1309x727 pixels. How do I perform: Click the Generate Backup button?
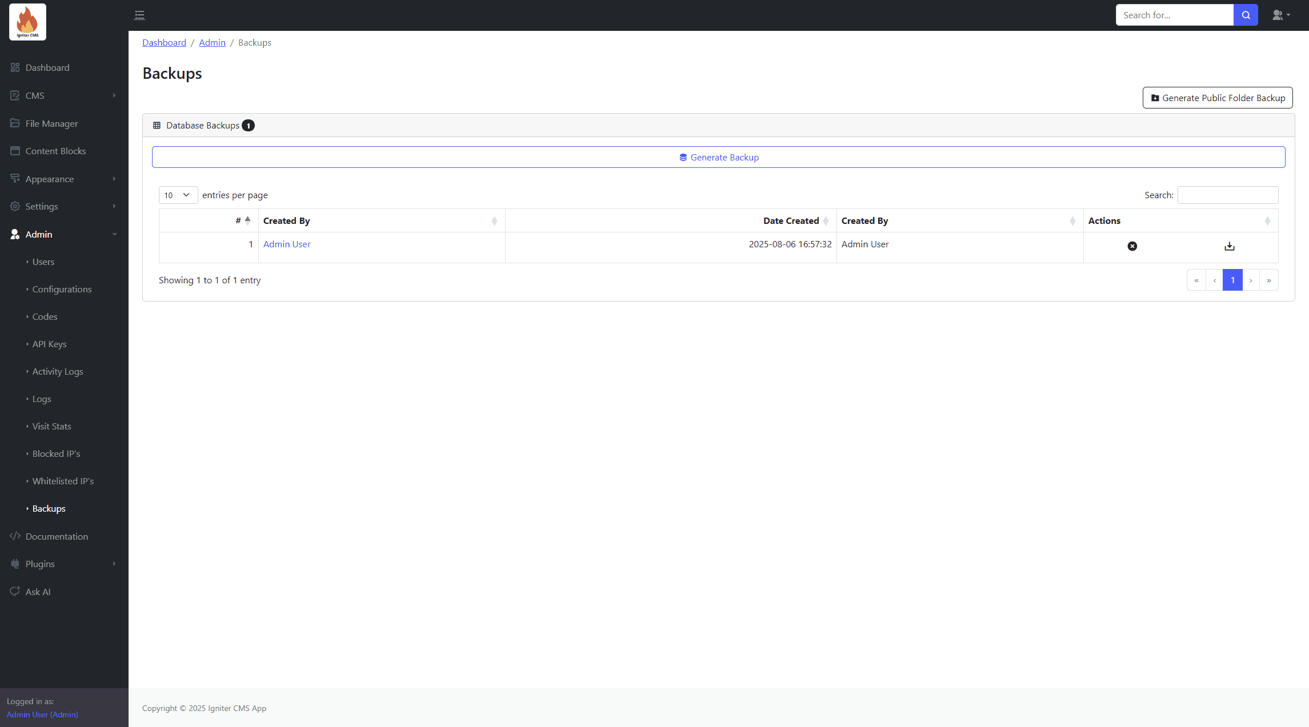(x=718, y=157)
